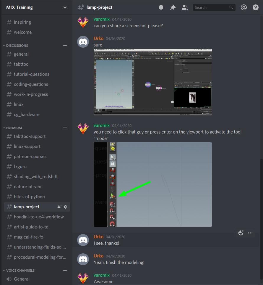The height and width of the screenshot is (285, 263).
Task: Add reaction to the hovered message
Action: 241,233
